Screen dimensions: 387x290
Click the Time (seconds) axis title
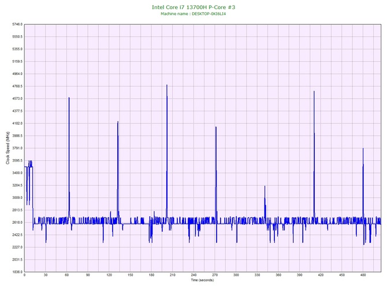(x=202, y=280)
